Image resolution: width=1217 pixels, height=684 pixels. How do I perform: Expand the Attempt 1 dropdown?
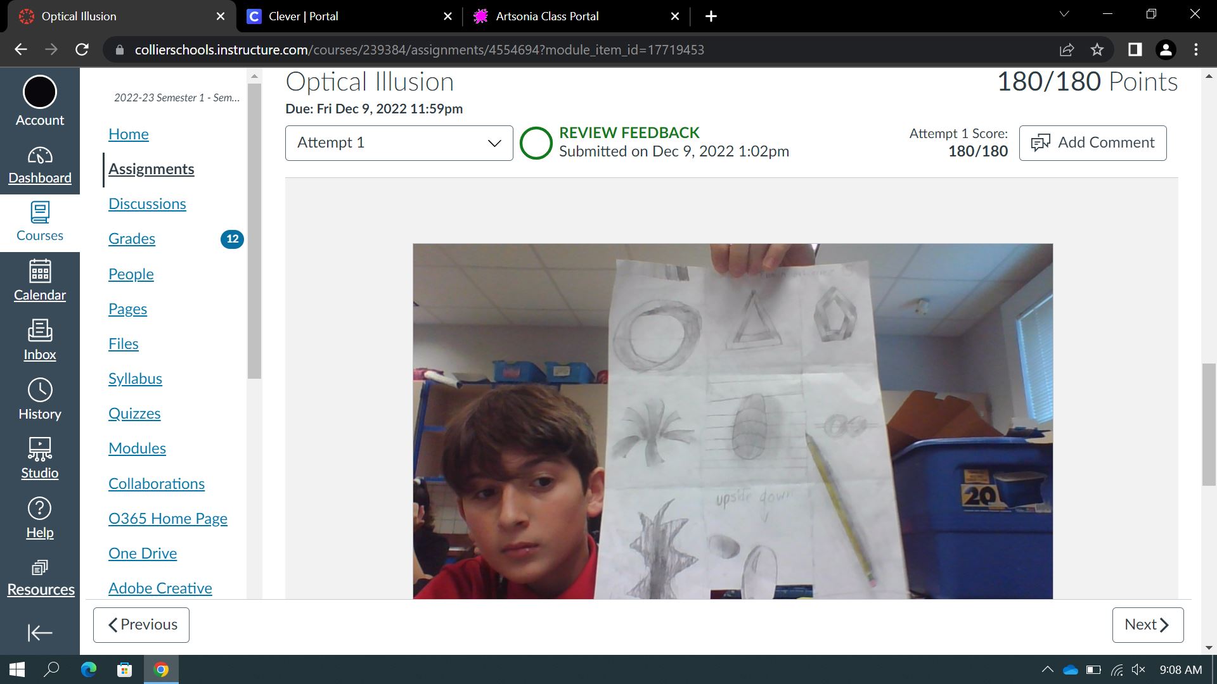[399, 142]
